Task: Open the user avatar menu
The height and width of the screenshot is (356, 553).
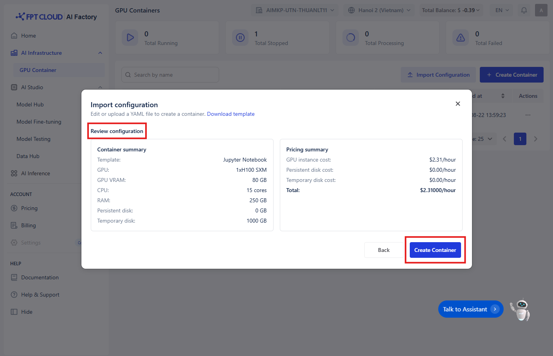Action: tap(541, 10)
